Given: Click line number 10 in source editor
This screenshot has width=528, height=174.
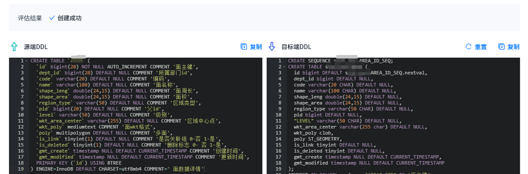Looking at the screenshot, I should point(21,115).
